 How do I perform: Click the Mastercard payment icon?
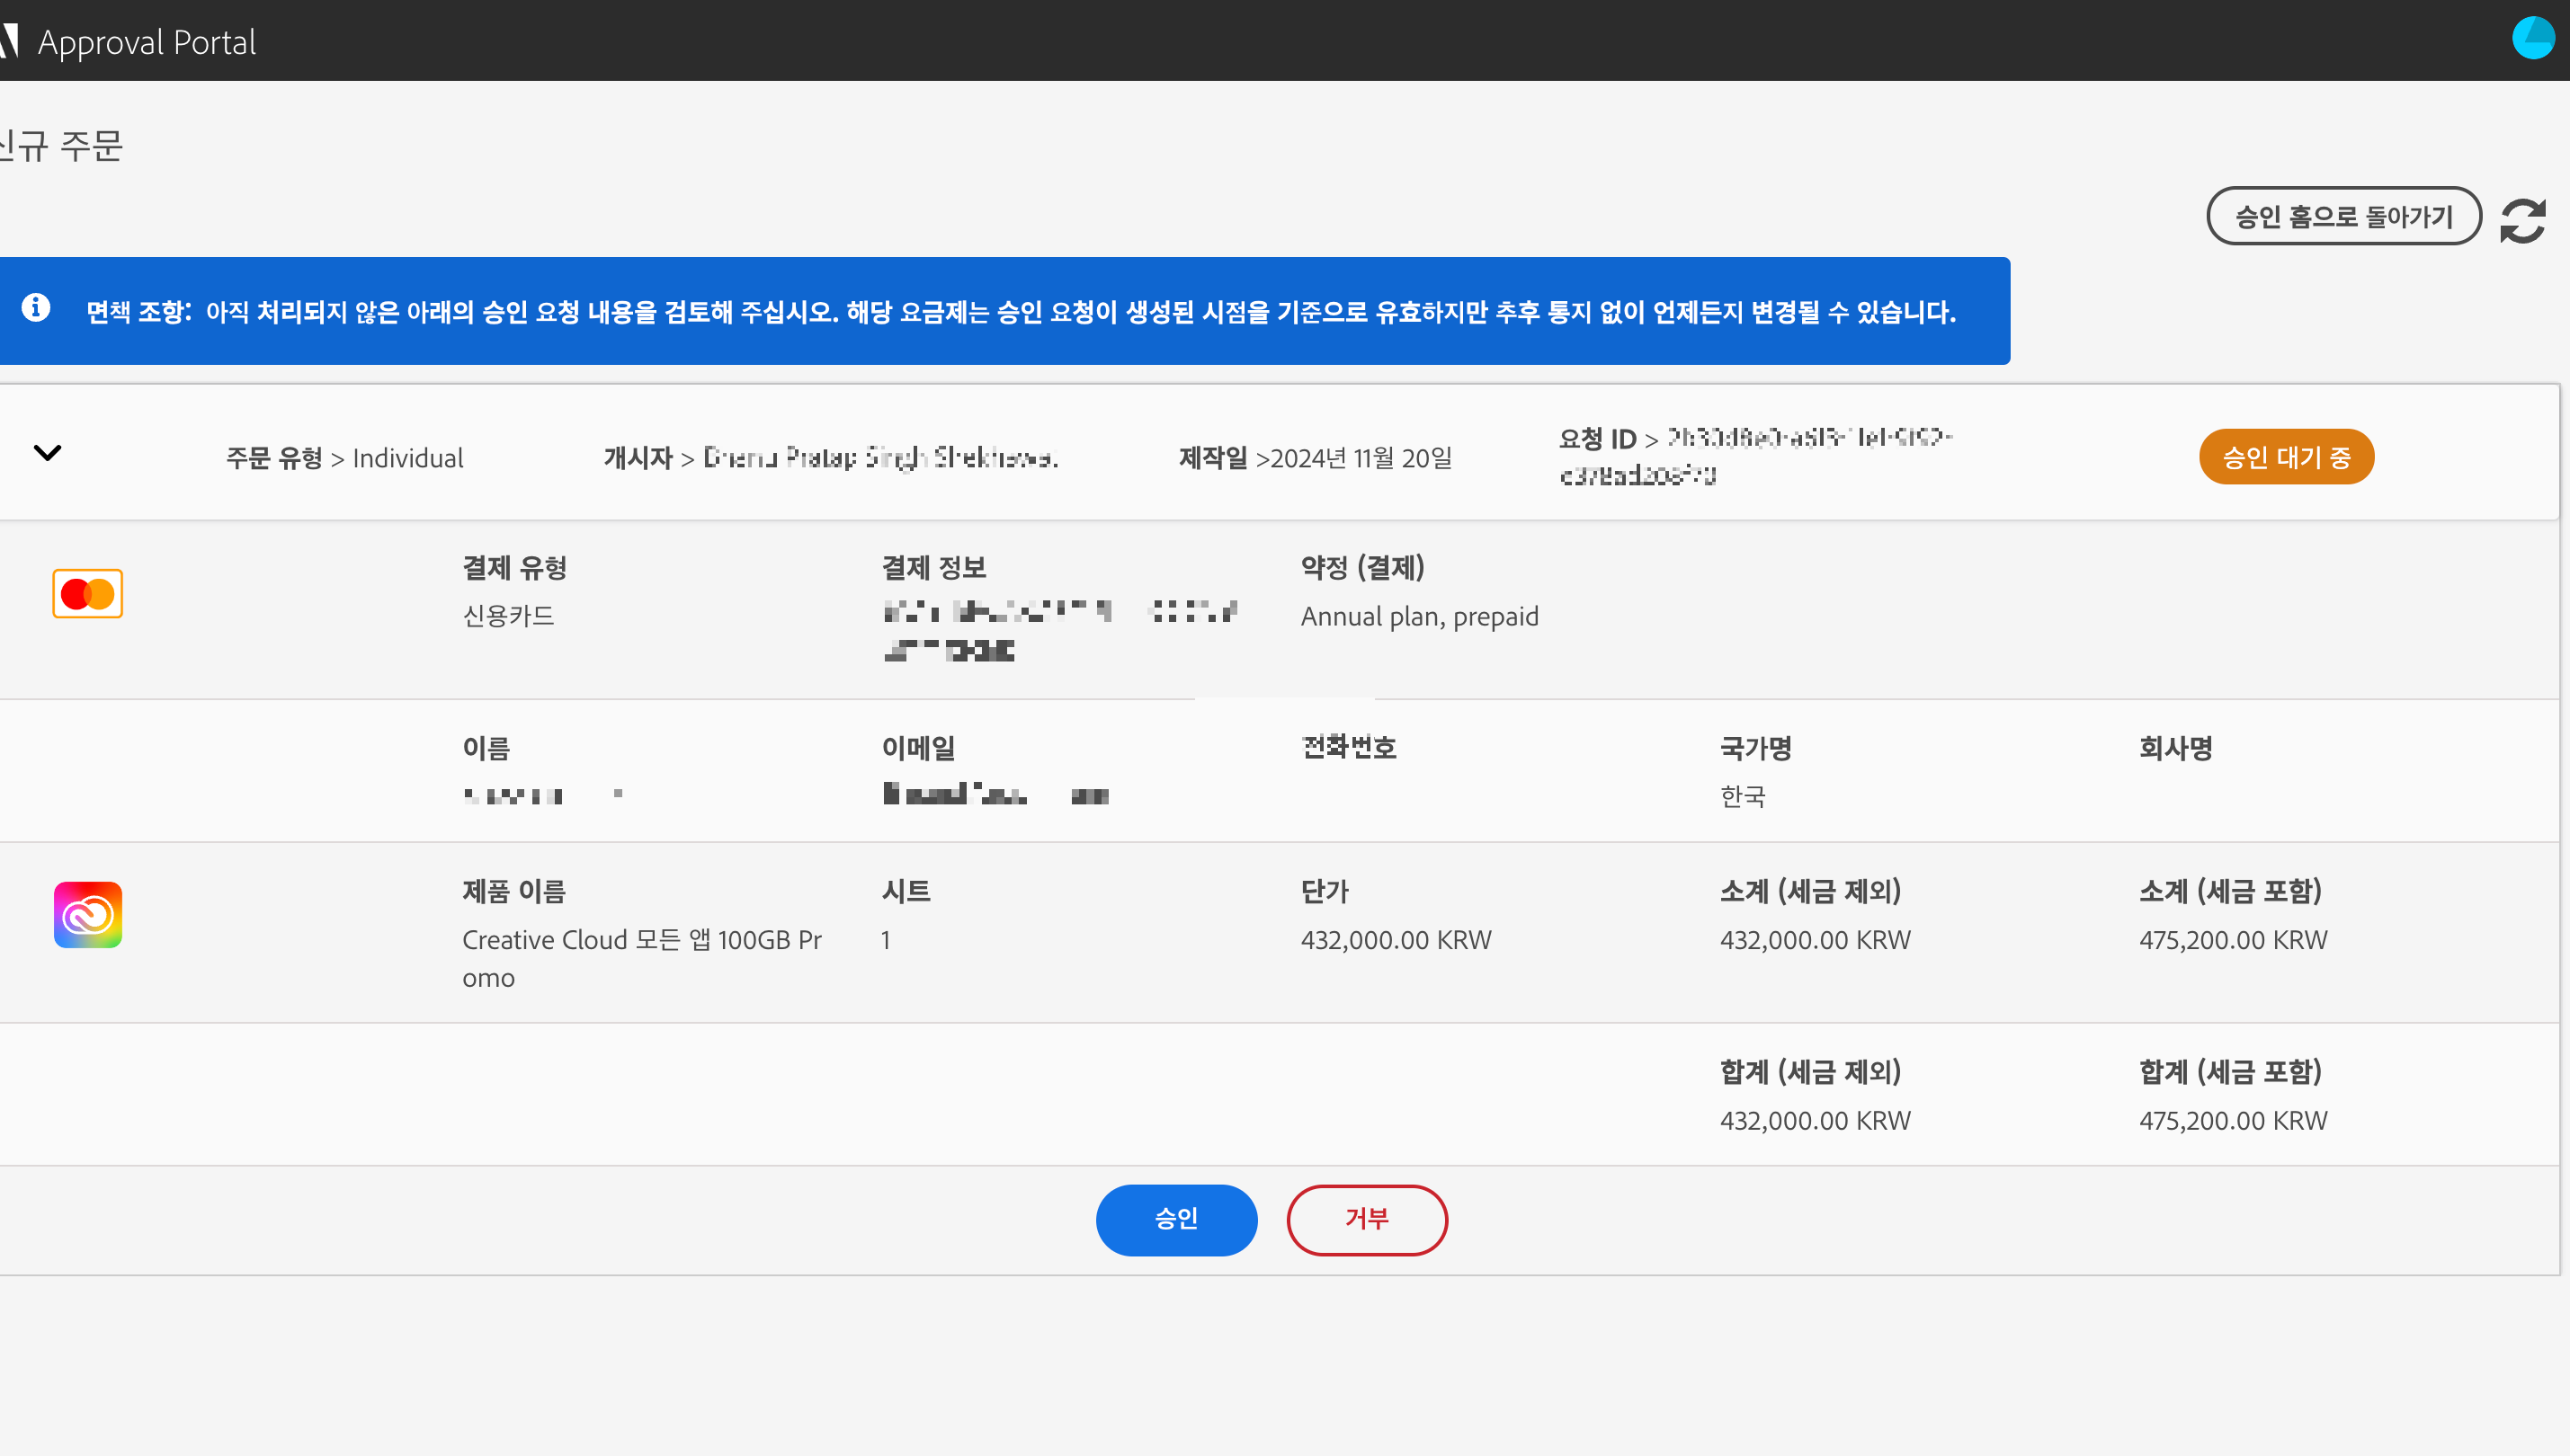coord(88,594)
